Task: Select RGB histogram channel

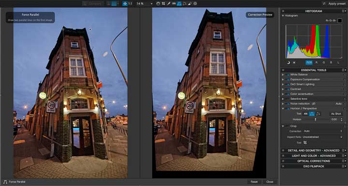Action: (309, 63)
